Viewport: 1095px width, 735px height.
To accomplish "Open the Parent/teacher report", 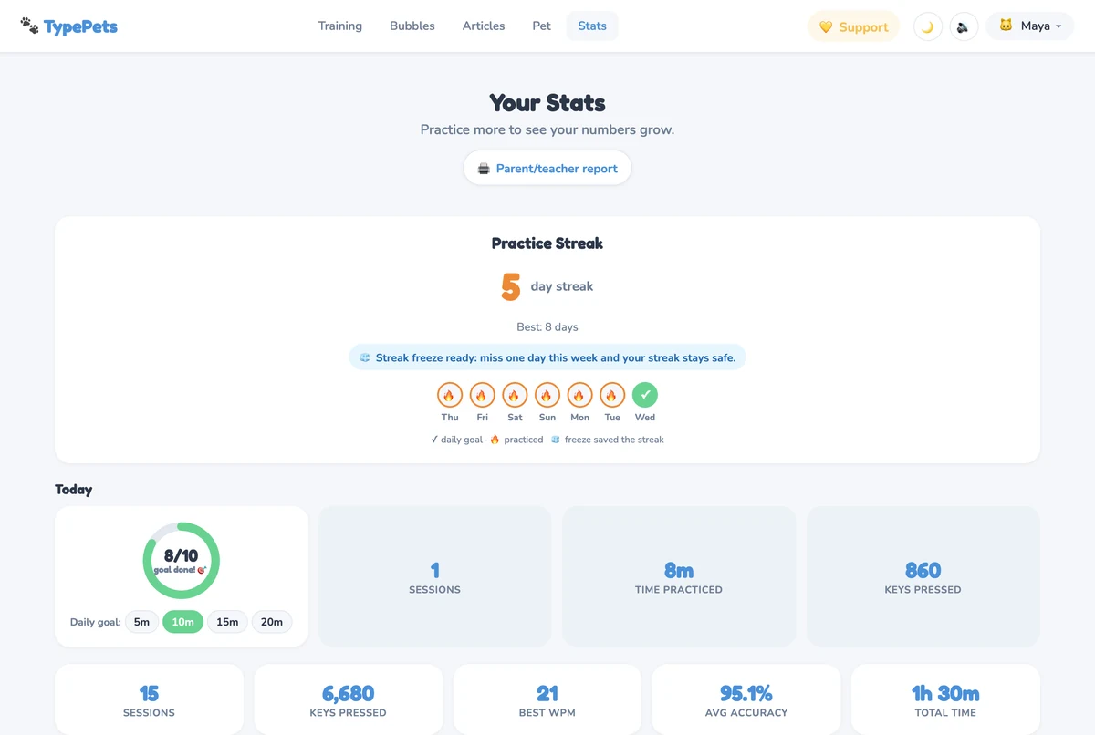I will click(x=547, y=168).
